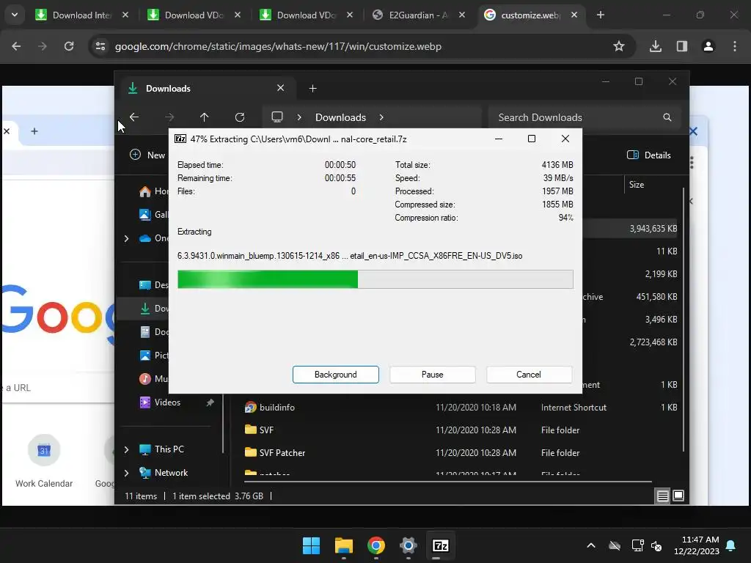Show hidden system tray icons
The height and width of the screenshot is (563, 751).
[591, 545]
